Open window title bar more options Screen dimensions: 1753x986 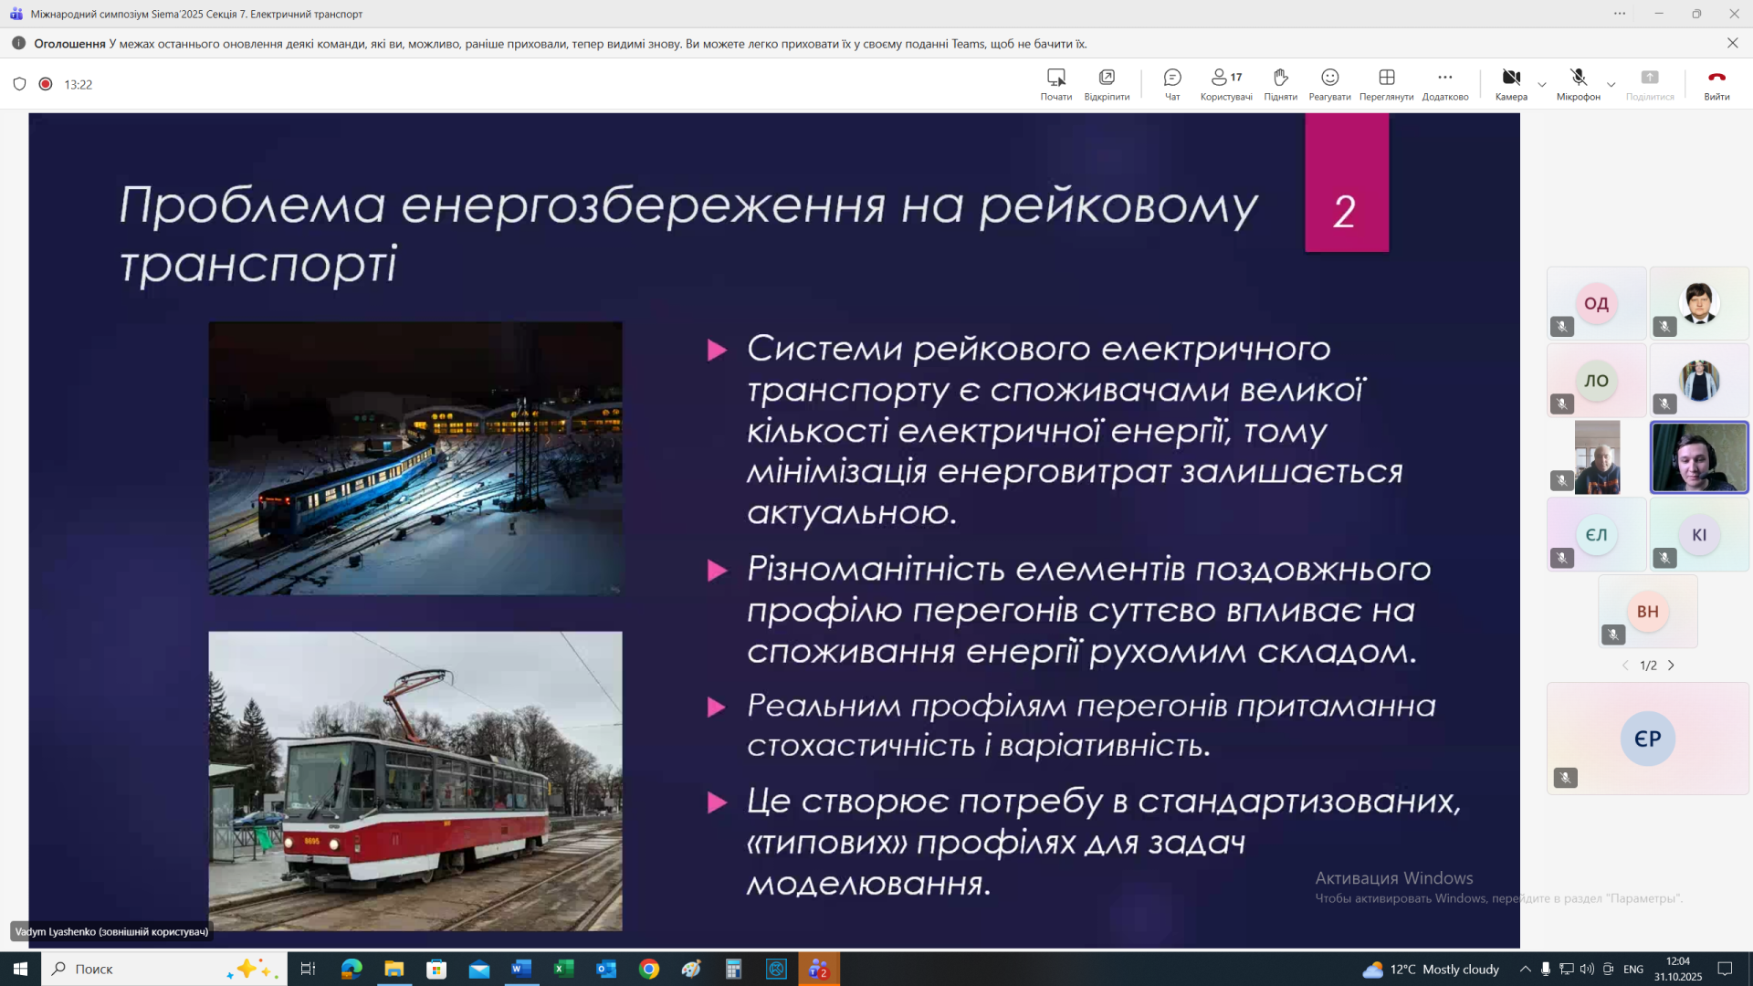1619,14
